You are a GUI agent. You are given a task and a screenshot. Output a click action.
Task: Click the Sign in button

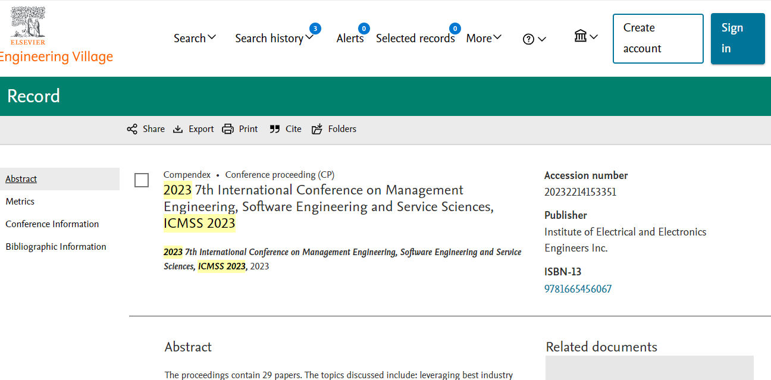(x=738, y=39)
